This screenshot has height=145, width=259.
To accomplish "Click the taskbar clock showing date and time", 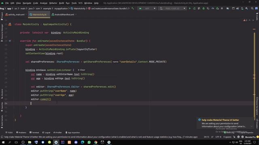I will coord(247,142).
